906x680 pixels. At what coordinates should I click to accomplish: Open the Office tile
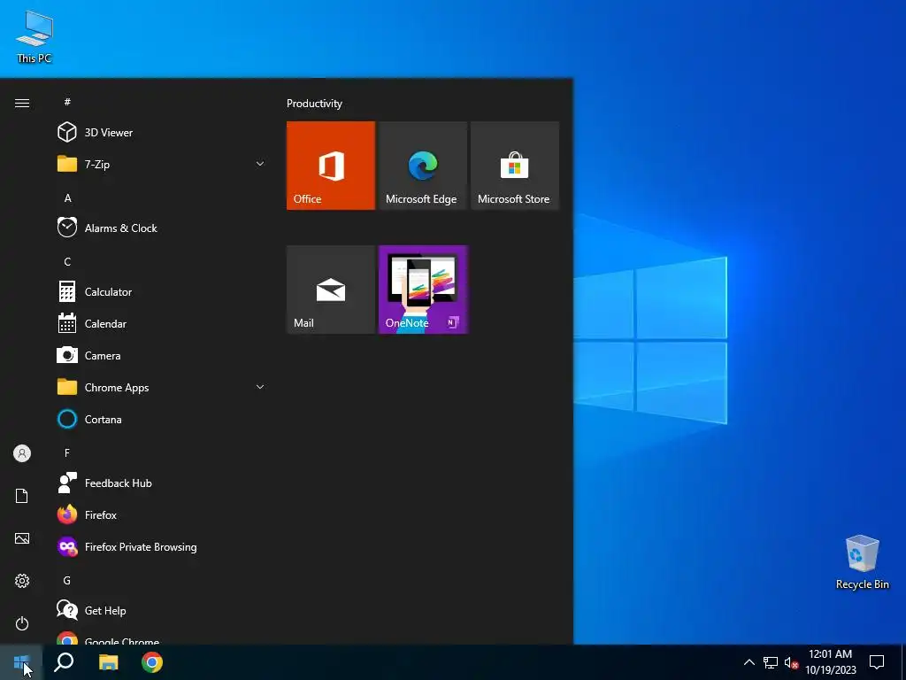[x=331, y=166]
